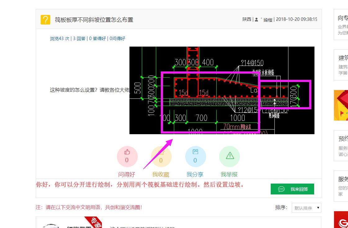
Task: Click the 我收藏 label text
Action: click(x=161, y=175)
